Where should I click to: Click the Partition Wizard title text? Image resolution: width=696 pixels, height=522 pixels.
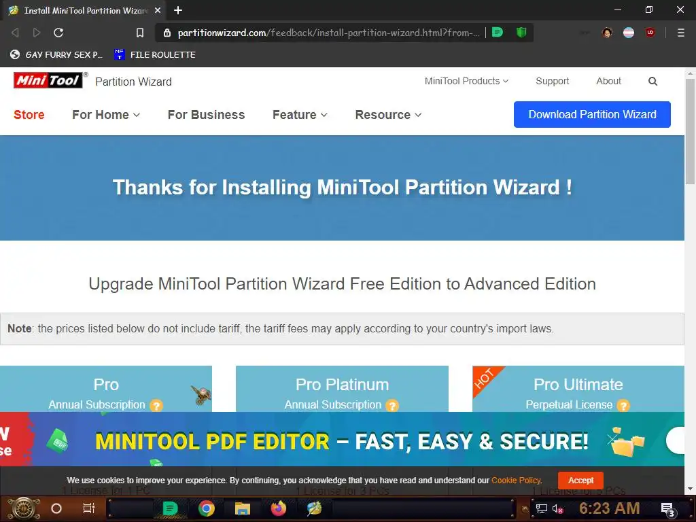point(133,82)
